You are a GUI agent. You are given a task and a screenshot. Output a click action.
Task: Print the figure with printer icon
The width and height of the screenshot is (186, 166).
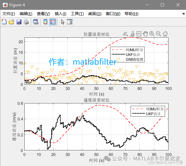coord(26,22)
